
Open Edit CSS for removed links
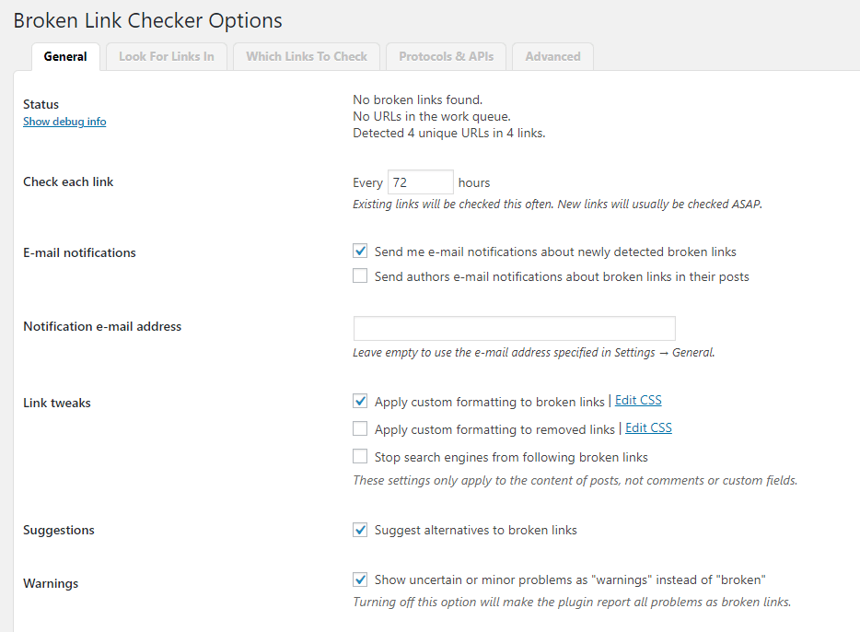tap(648, 428)
